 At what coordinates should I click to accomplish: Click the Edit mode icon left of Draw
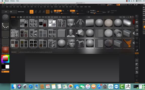click(27, 12)
